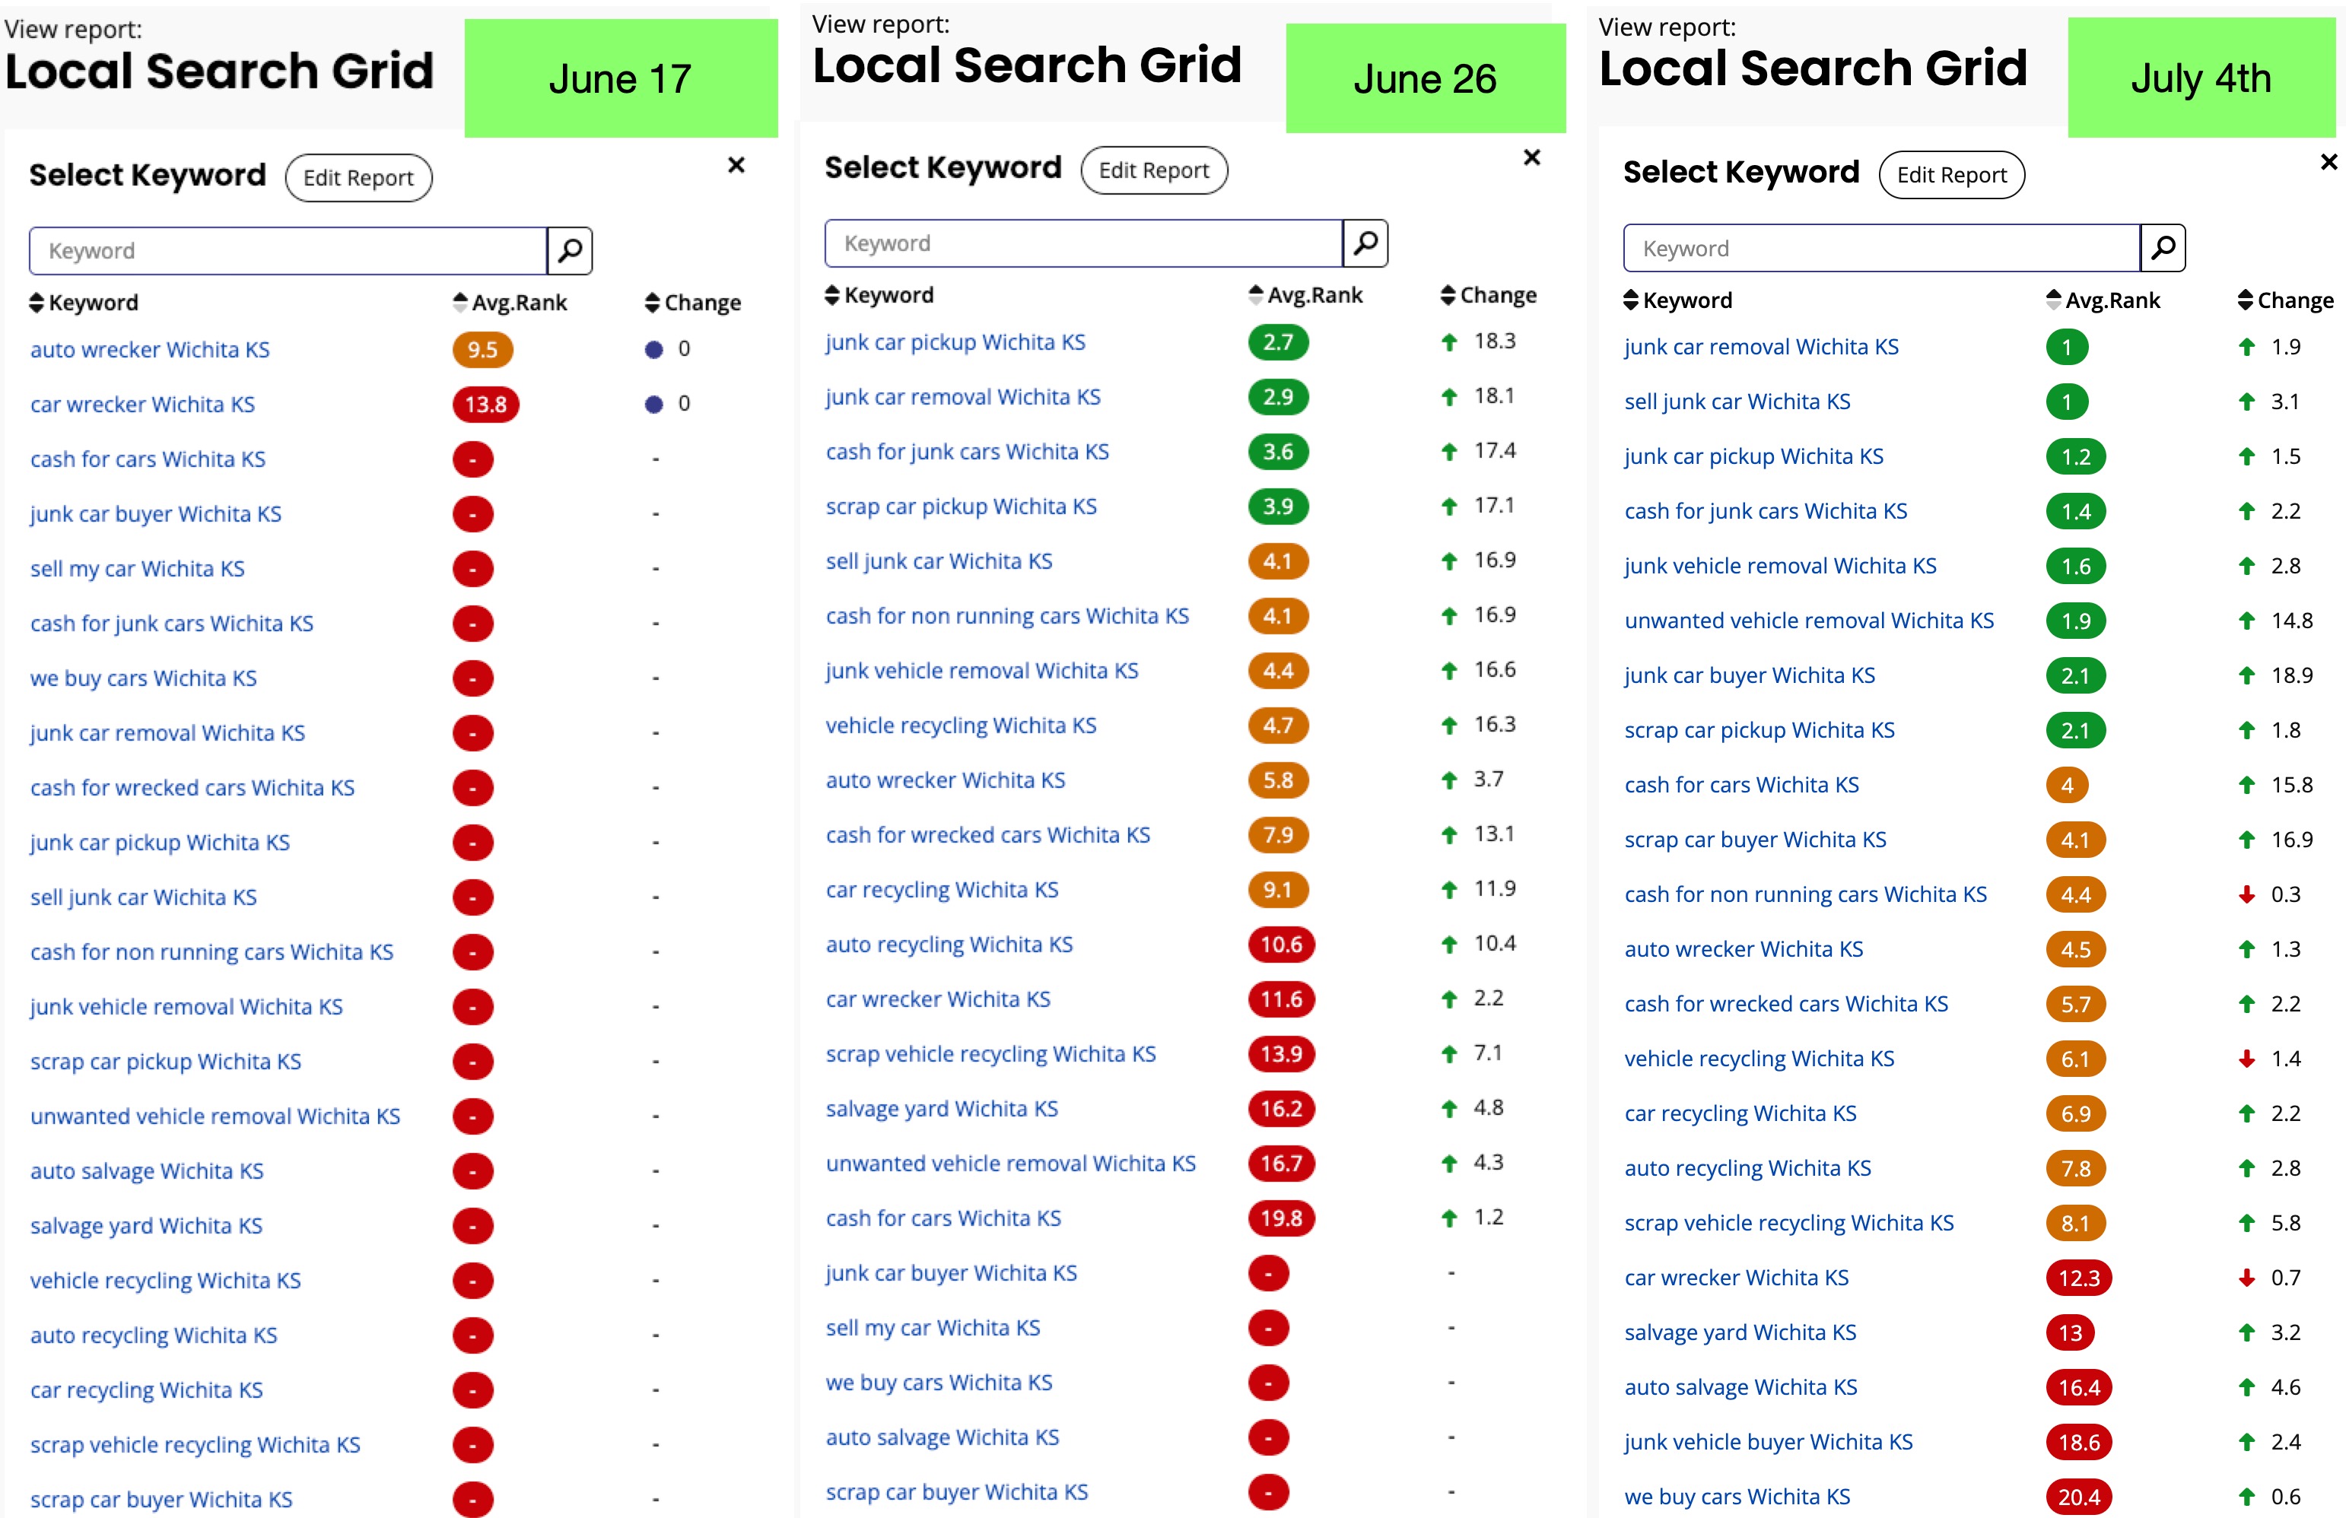Sort by Avg.Rank column in June 26 panel
Screen dimensions: 2346x1518
pos(1305,295)
